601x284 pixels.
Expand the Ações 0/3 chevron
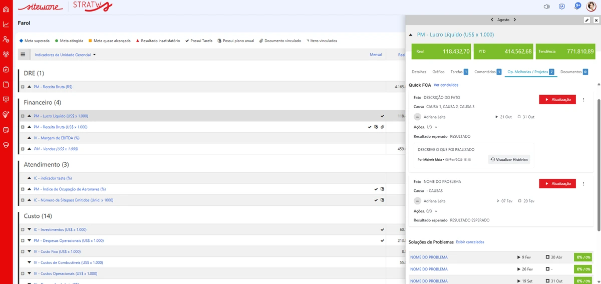436,211
